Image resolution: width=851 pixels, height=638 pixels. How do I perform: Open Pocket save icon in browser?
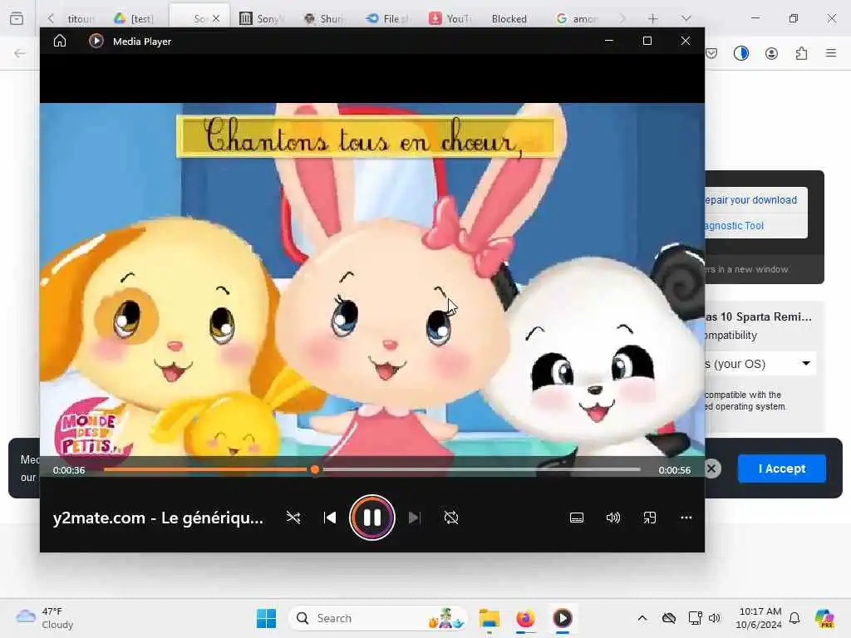(711, 53)
